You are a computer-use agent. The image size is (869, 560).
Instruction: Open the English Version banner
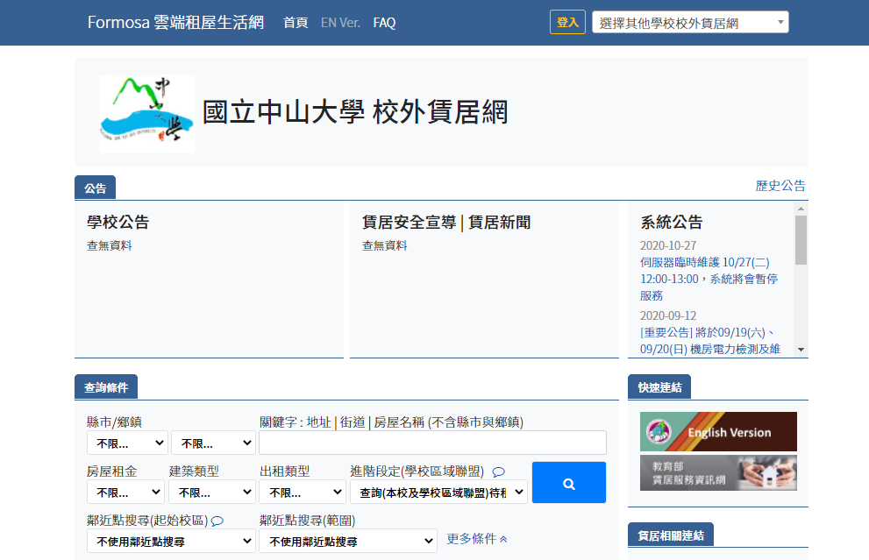coord(718,431)
